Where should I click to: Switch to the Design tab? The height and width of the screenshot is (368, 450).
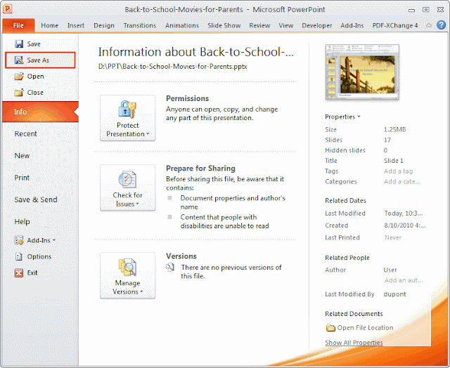104,25
